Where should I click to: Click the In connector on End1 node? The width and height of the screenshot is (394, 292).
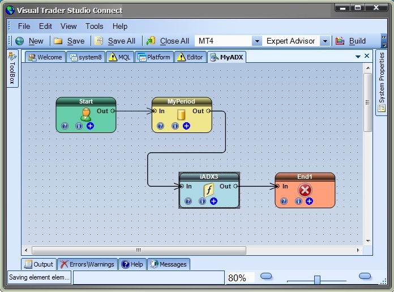[277, 186]
